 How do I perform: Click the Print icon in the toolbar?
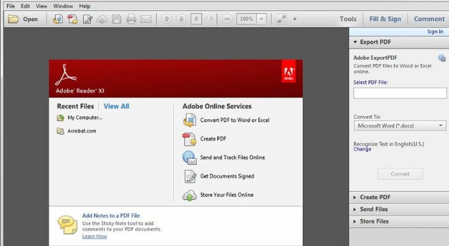coord(131,19)
